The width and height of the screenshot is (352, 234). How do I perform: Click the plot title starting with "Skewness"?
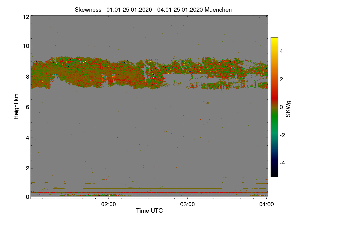point(153,10)
